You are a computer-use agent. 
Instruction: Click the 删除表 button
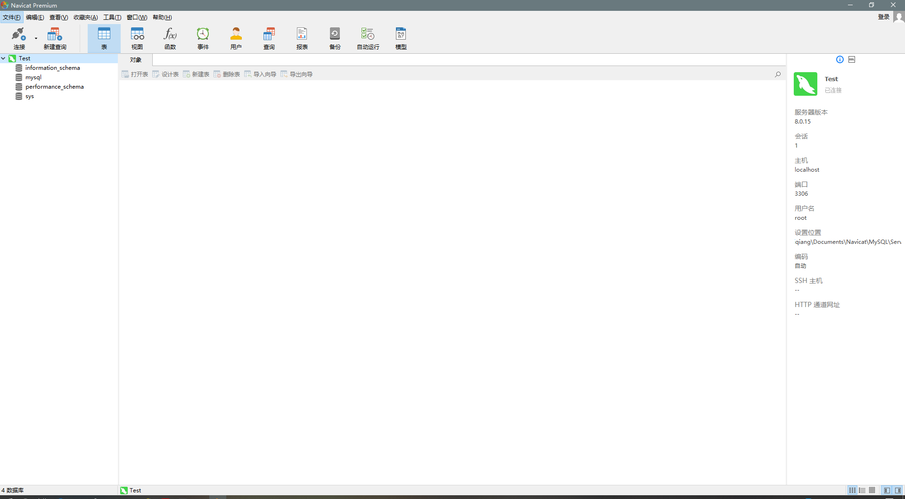tap(227, 75)
